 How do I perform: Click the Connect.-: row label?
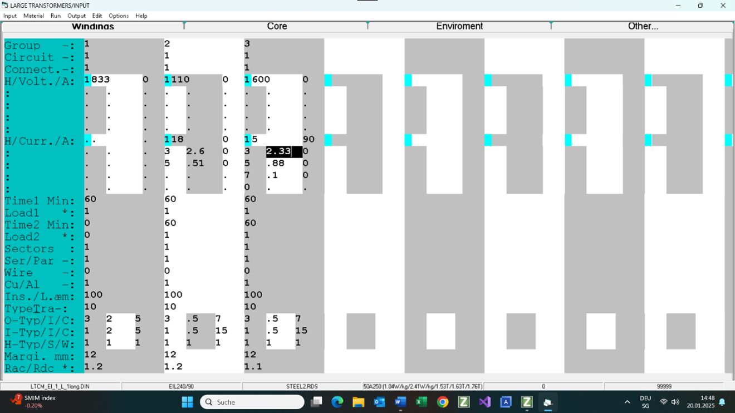click(x=39, y=70)
